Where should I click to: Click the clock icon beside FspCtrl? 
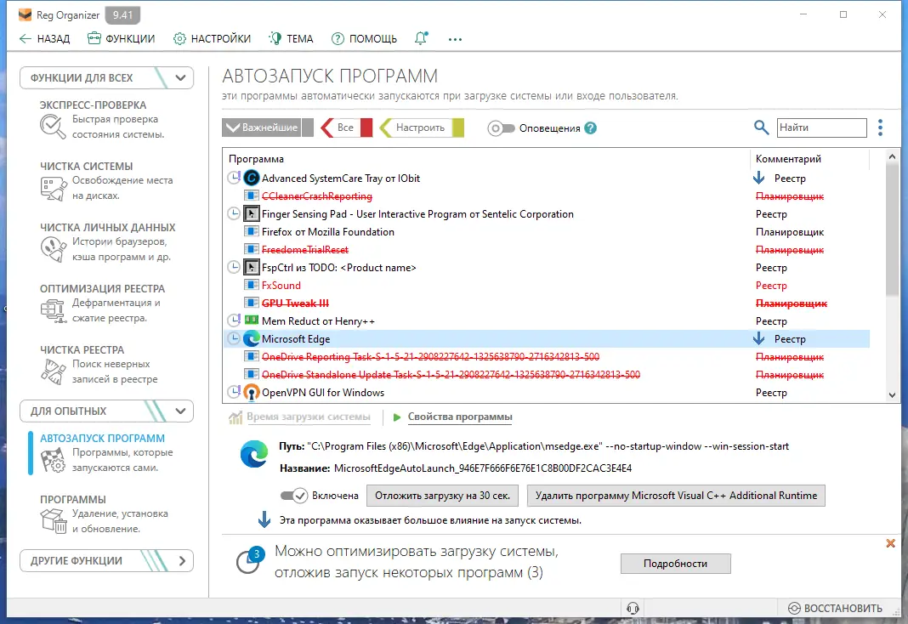coord(234,267)
